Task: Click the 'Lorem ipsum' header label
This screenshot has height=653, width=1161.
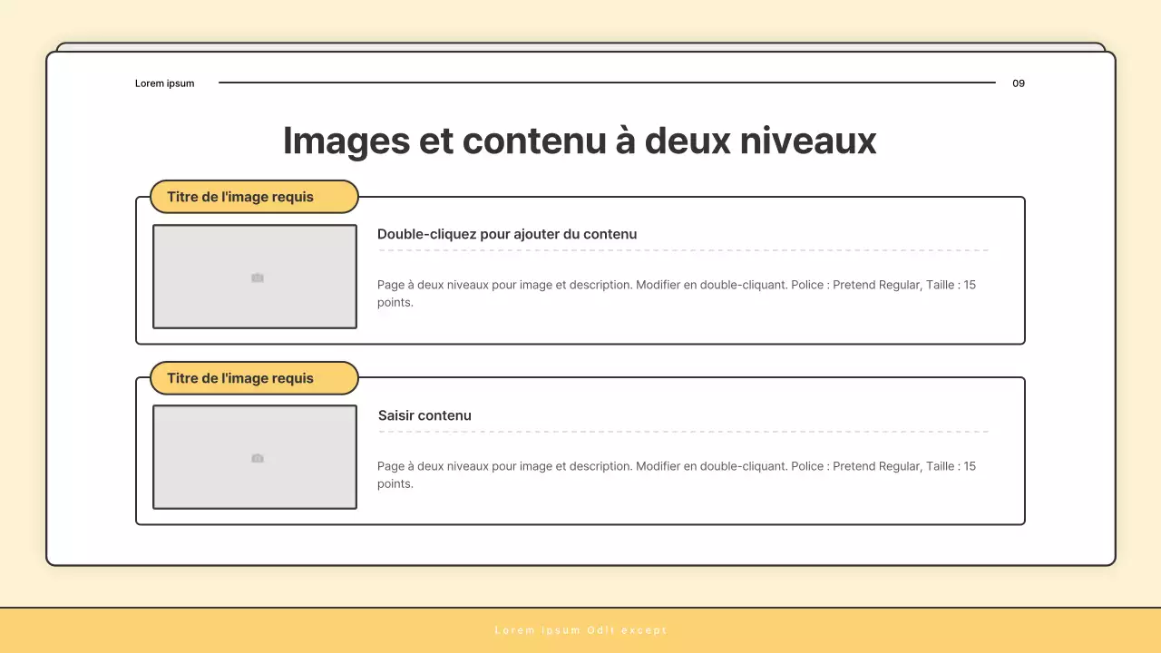Action: point(164,83)
